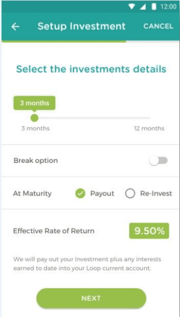Tap the 3 months tooltip bubble
This screenshot has width=180, height=317.
(34, 103)
